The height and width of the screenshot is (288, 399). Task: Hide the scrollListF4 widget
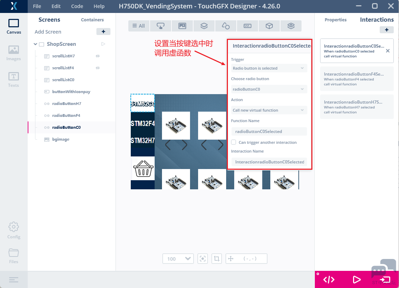[97, 68]
